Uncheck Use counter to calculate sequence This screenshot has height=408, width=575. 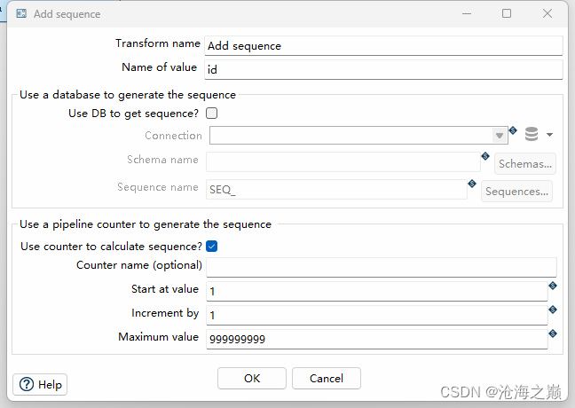[211, 247]
